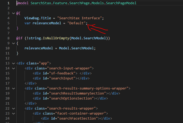Click relevanceModel variable on line 5
This screenshot has width=183, height=123.
click(47, 23)
